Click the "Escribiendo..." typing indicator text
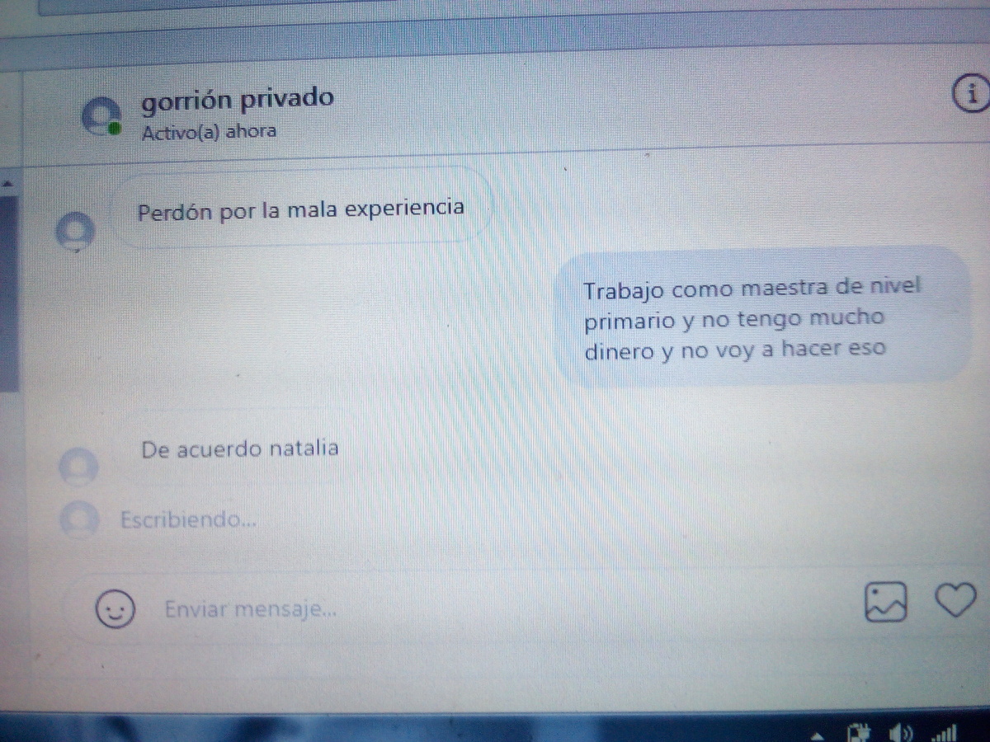The image size is (990, 742). pos(188,520)
